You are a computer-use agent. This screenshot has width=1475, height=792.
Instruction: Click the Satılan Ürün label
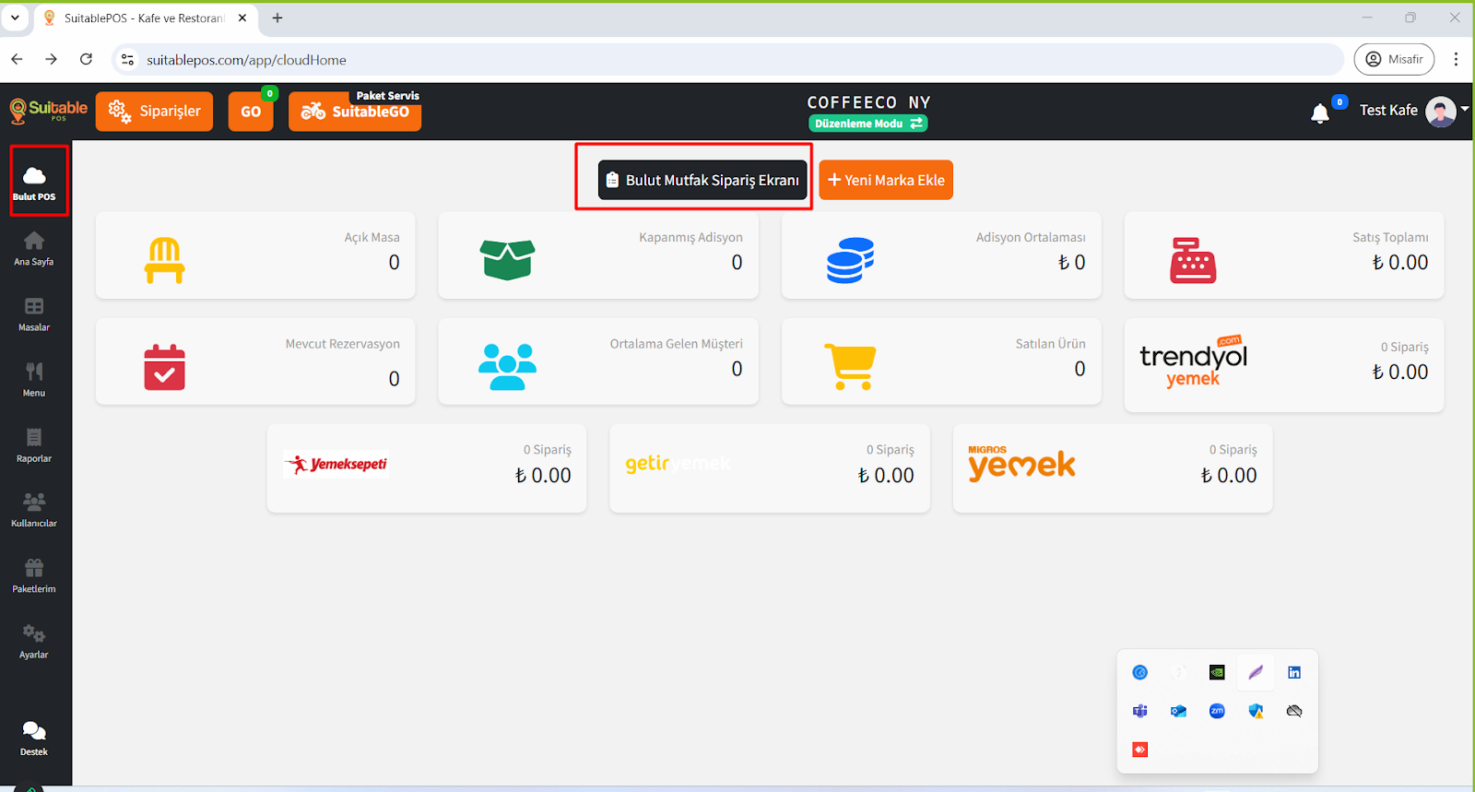pyautogui.click(x=1050, y=344)
